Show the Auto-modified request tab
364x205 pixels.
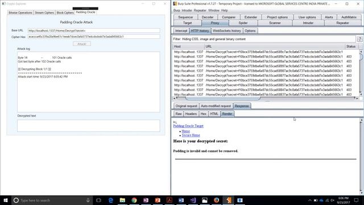click(216, 106)
